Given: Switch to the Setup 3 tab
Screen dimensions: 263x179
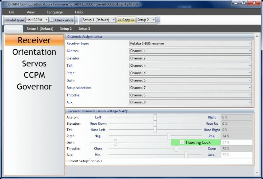Looking at the screenshot, I should point(84,29).
